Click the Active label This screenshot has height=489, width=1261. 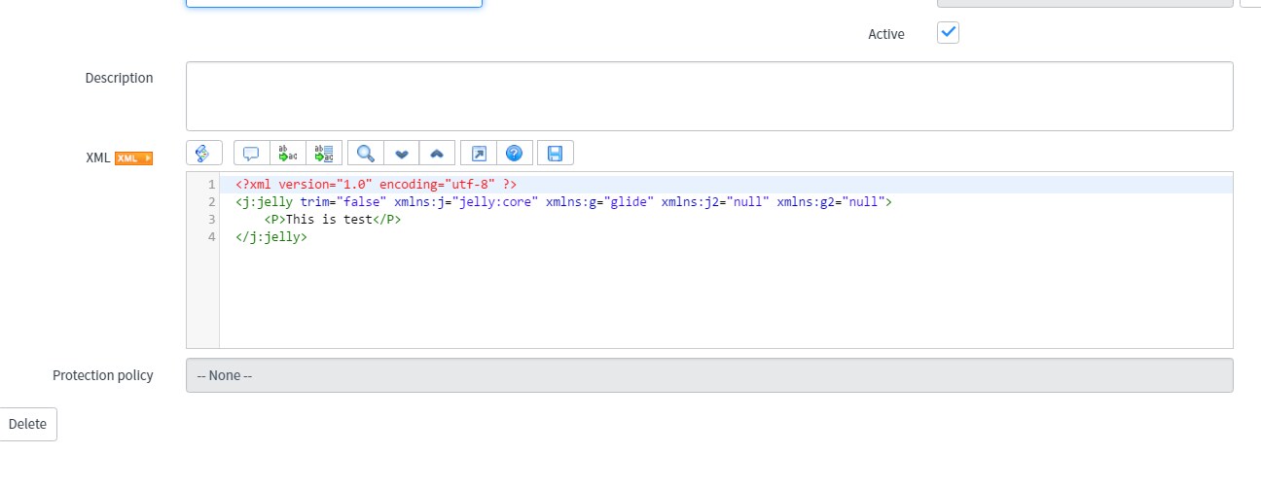(x=886, y=34)
